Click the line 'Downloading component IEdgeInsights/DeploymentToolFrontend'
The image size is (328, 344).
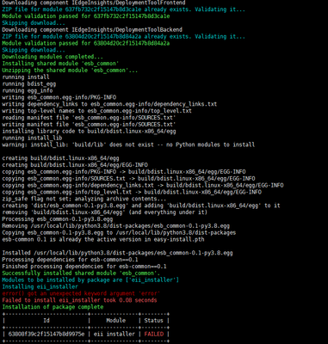[x=94, y=3]
